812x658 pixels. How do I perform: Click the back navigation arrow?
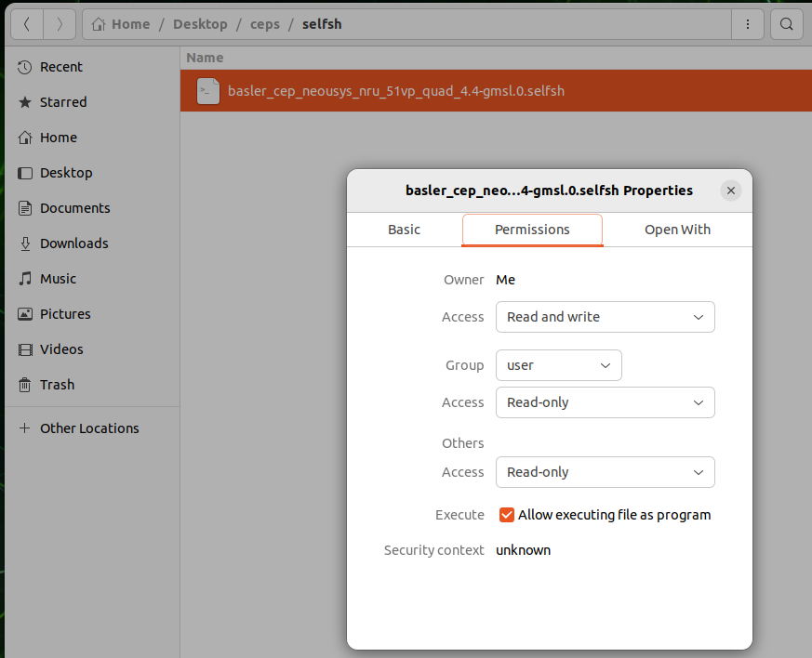tap(26, 24)
